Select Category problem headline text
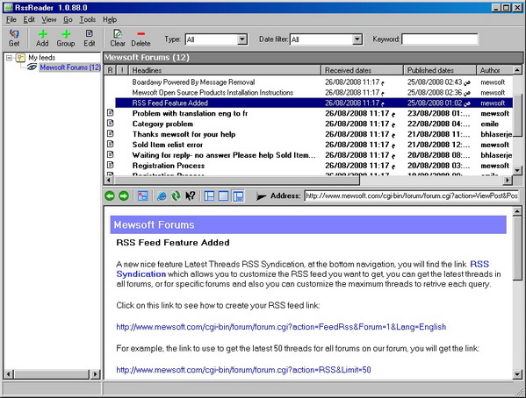This screenshot has width=526, height=398. coord(162,124)
